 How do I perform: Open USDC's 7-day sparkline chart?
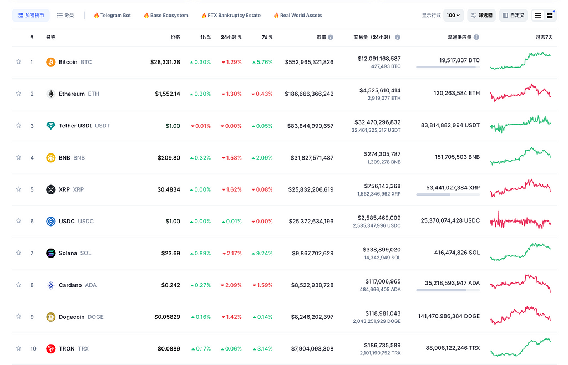click(x=520, y=220)
